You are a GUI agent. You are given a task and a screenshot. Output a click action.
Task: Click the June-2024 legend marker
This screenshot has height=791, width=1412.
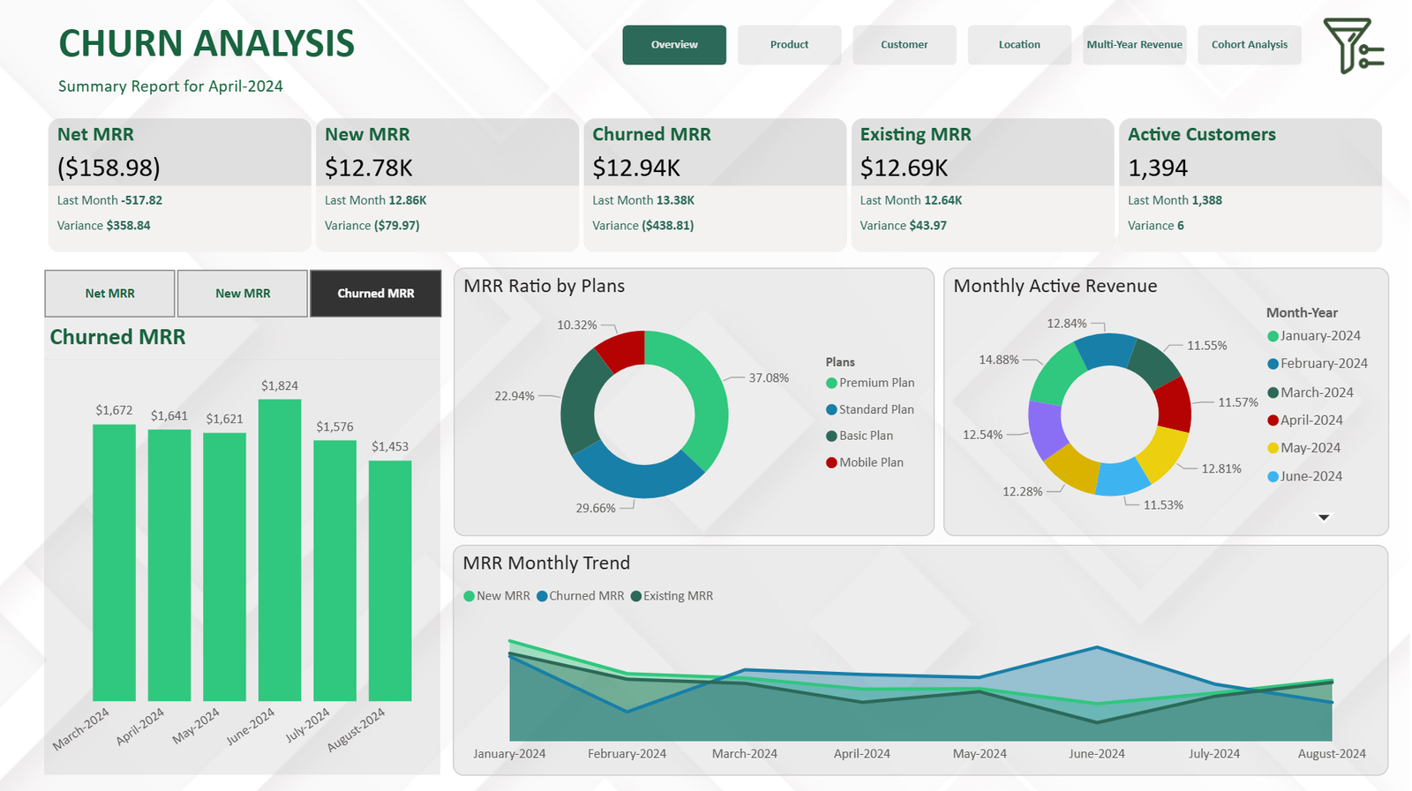pos(1273,476)
